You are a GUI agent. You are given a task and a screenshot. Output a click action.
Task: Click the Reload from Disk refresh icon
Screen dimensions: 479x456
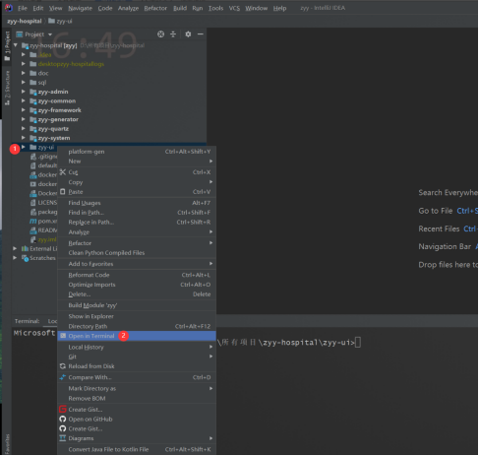click(x=63, y=366)
